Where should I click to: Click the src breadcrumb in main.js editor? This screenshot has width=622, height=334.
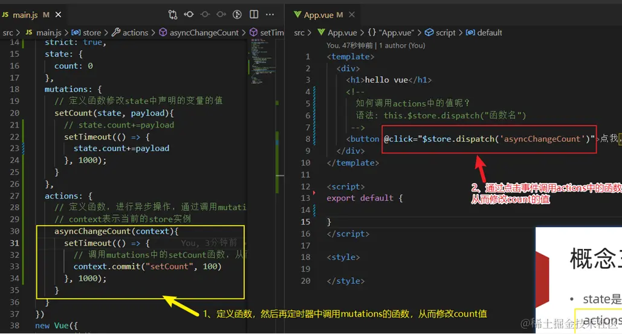[x=8, y=33]
